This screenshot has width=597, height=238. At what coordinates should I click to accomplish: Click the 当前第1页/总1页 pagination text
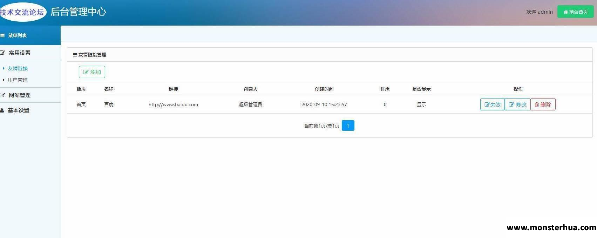pyautogui.click(x=321, y=126)
